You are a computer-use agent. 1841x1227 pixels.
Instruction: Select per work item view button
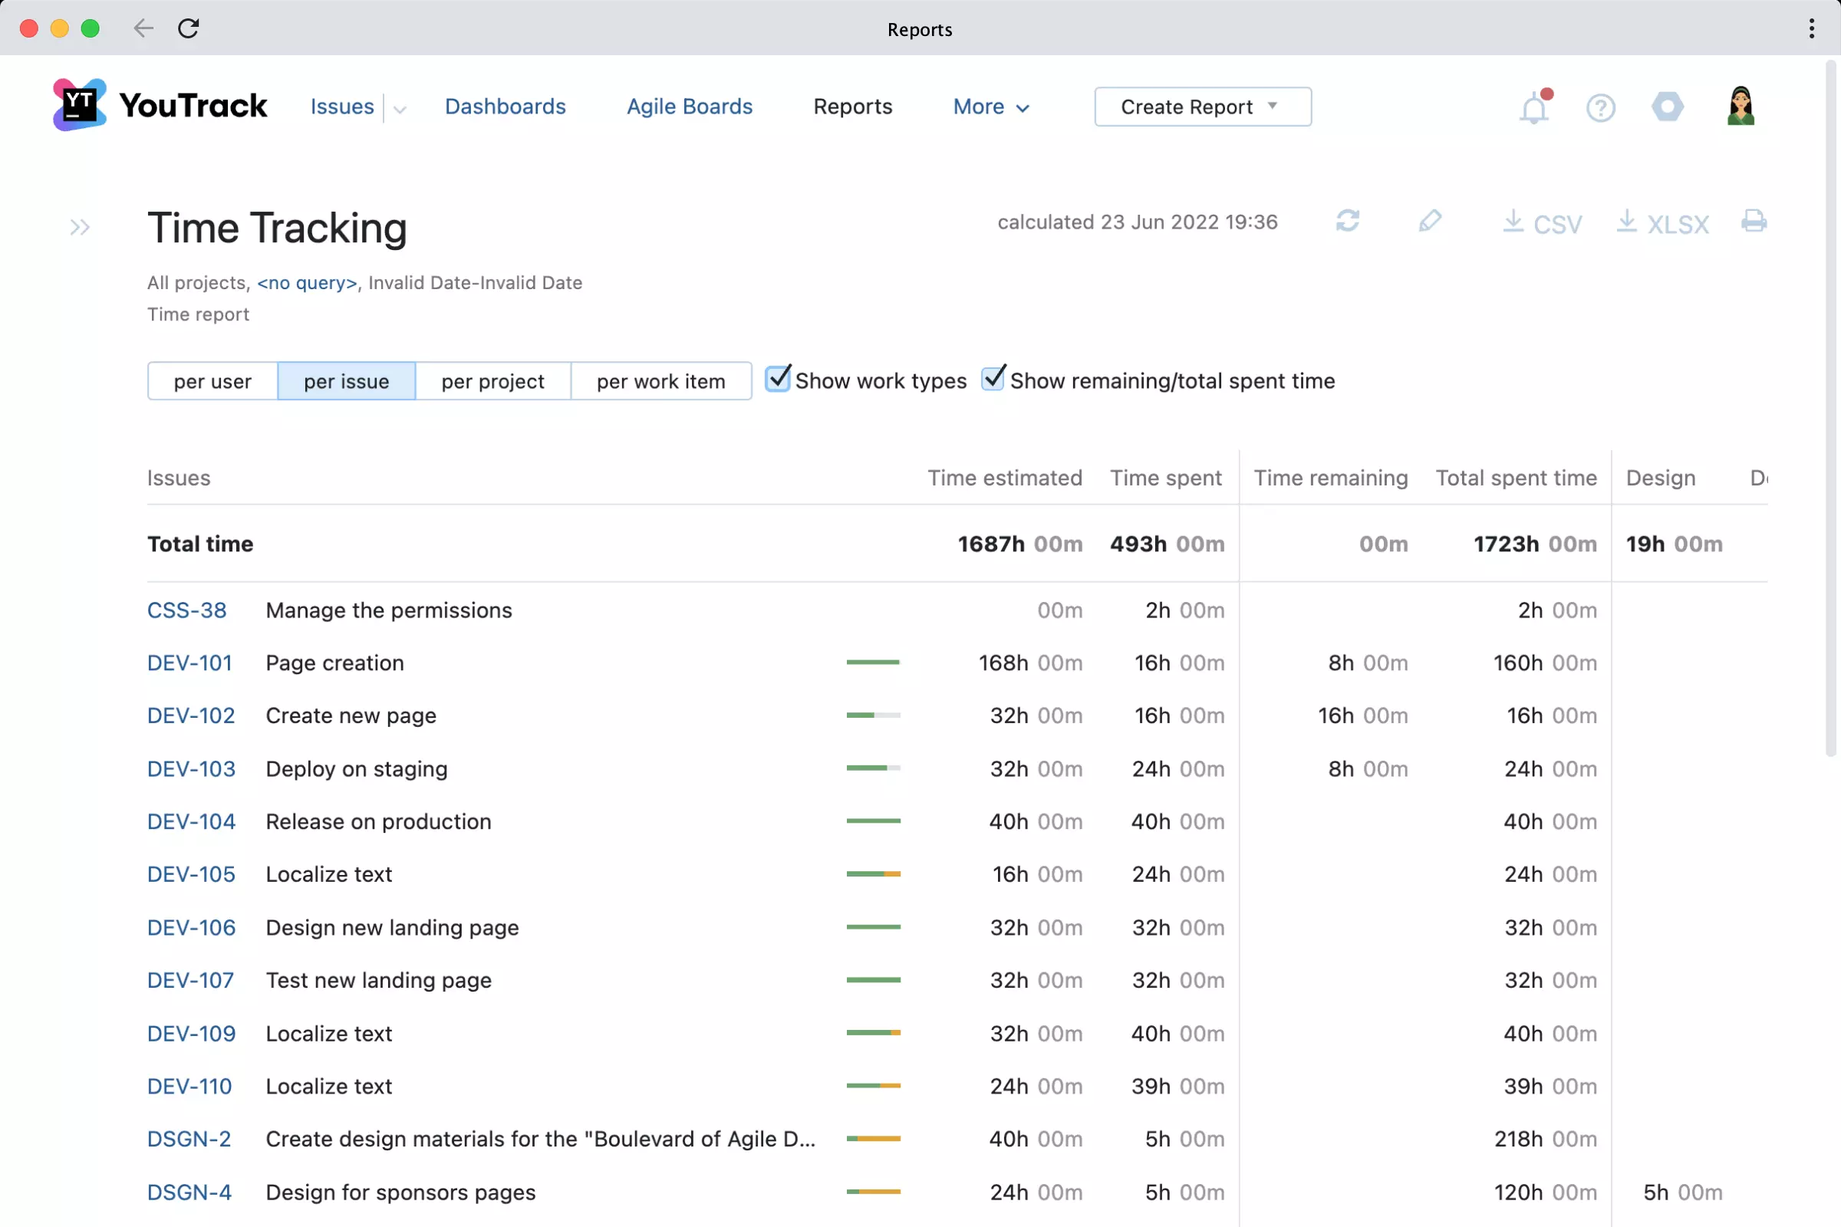point(660,380)
